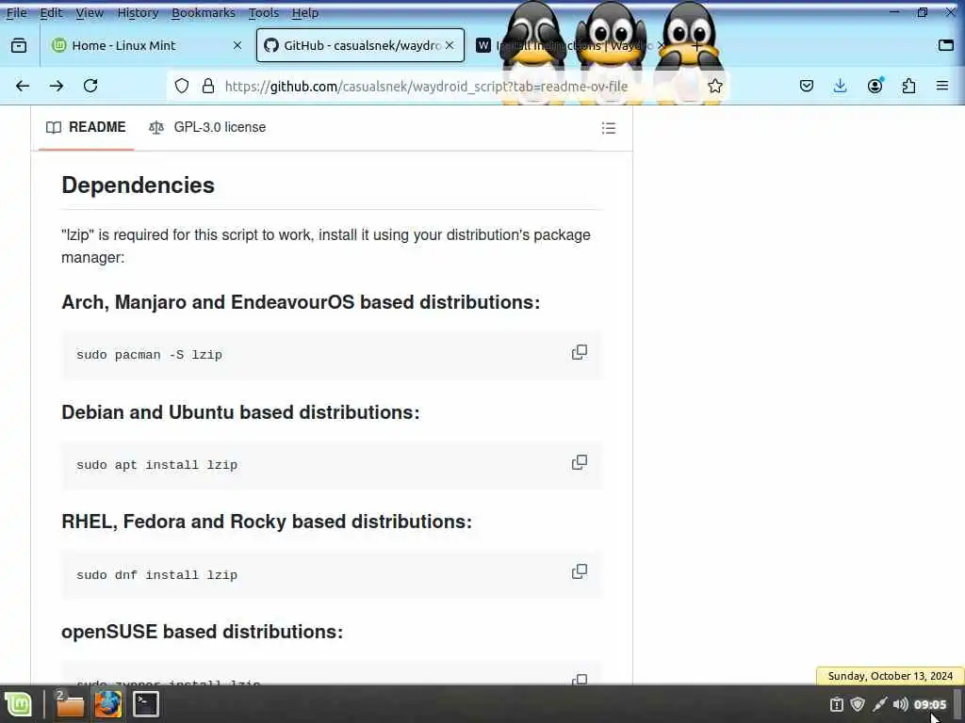The width and height of the screenshot is (965, 723).
Task: Open the History menu
Action: coord(138,13)
